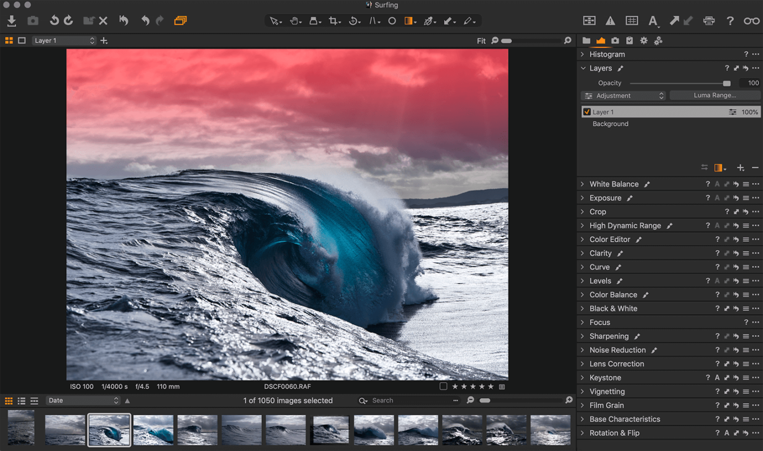
Task: Click the Reset adjustments arrow icon
Action: click(x=123, y=21)
